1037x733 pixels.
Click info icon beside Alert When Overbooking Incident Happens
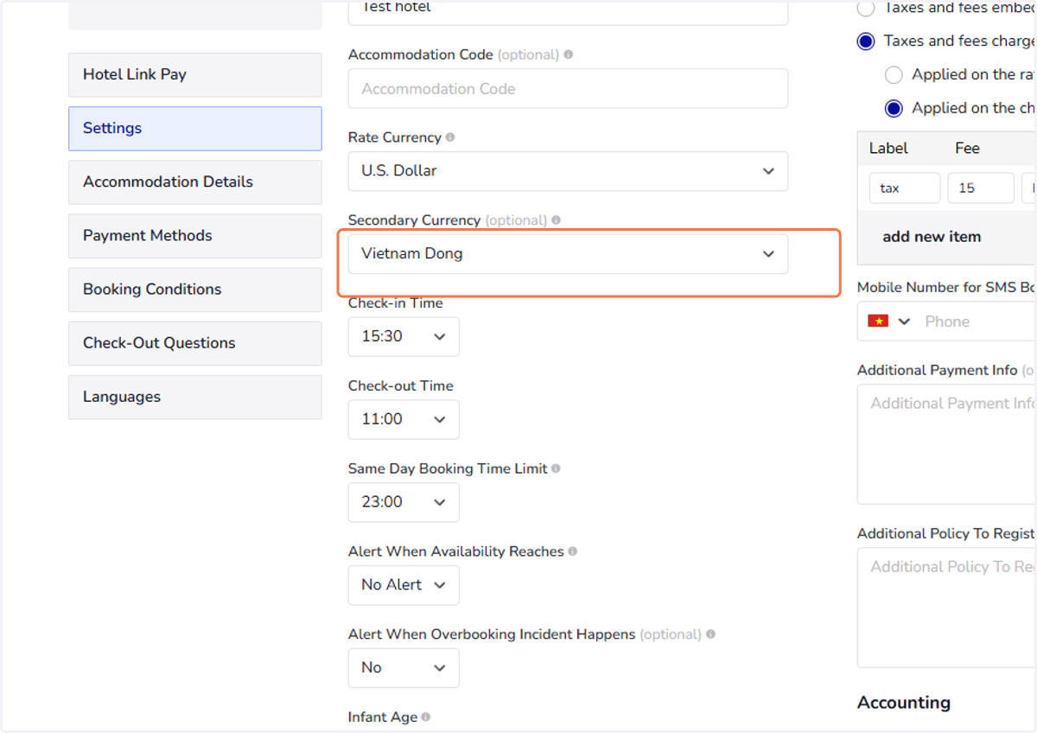(710, 634)
